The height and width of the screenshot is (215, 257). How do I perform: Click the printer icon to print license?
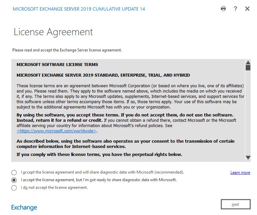(x=223, y=9)
